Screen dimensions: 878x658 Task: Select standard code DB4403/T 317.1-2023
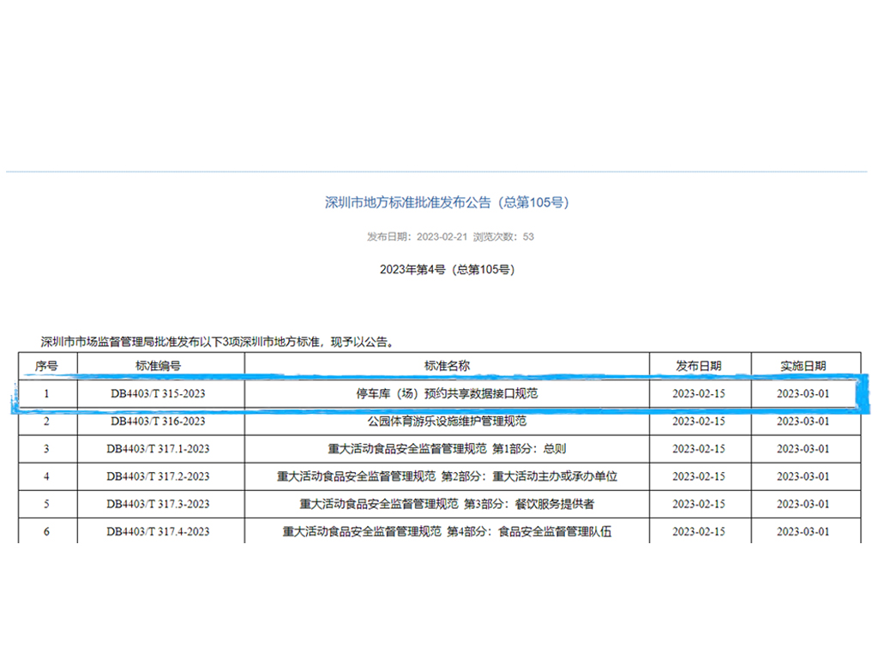click(x=159, y=449)
